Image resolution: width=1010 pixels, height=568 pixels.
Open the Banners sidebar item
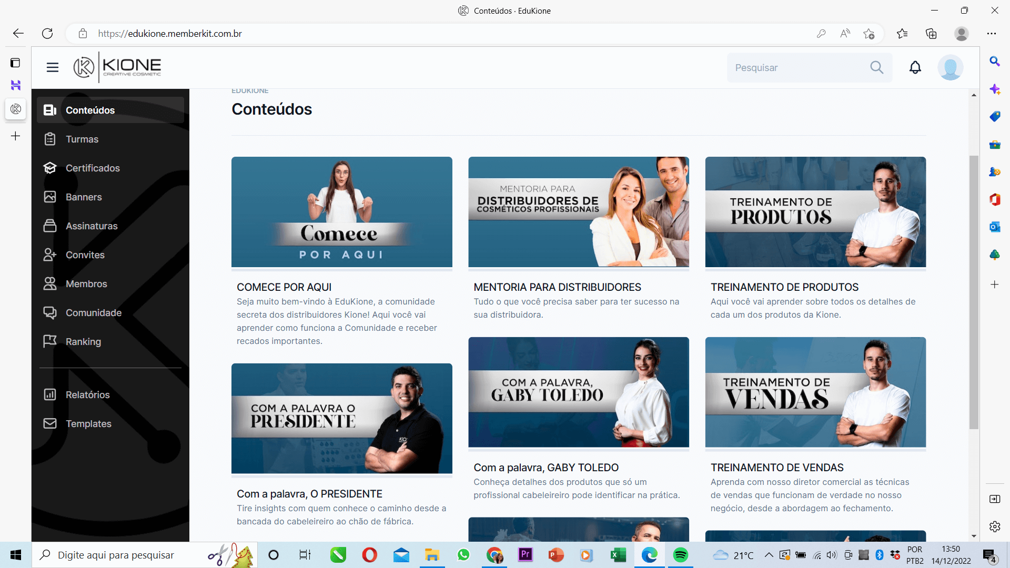[84, 197]
